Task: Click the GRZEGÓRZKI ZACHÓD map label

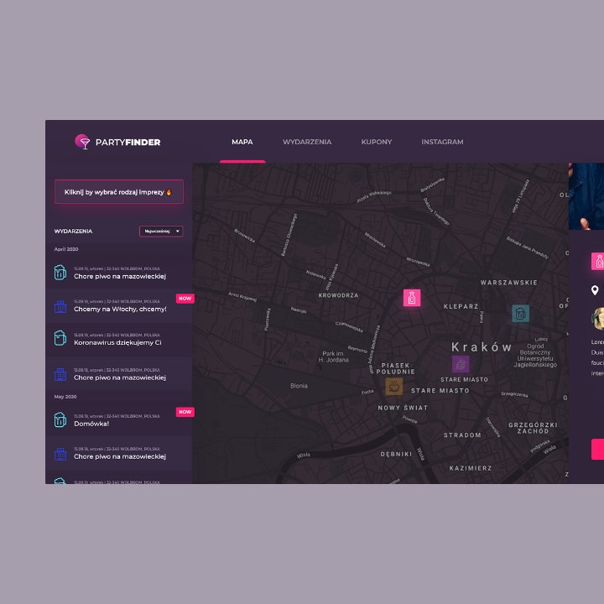Action: (534, 428)
